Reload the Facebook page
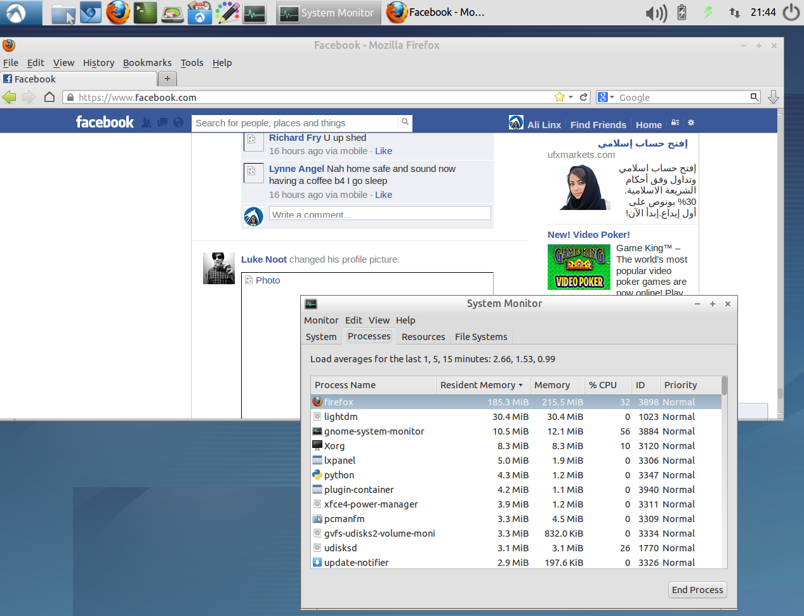The image size is (804, 616). point(583,97)
